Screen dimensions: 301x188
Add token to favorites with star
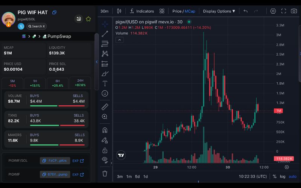pyautogui.click(x=88, y=19)
